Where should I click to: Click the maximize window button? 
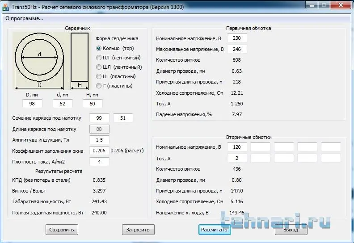coord(324,5)
